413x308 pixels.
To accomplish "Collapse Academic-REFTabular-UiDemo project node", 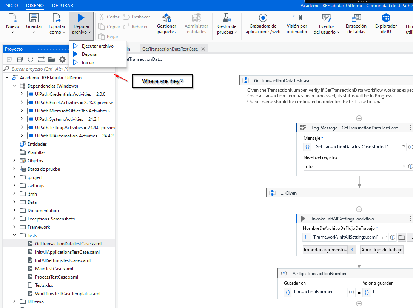I will pyautogui.click(x=7, y=77).
